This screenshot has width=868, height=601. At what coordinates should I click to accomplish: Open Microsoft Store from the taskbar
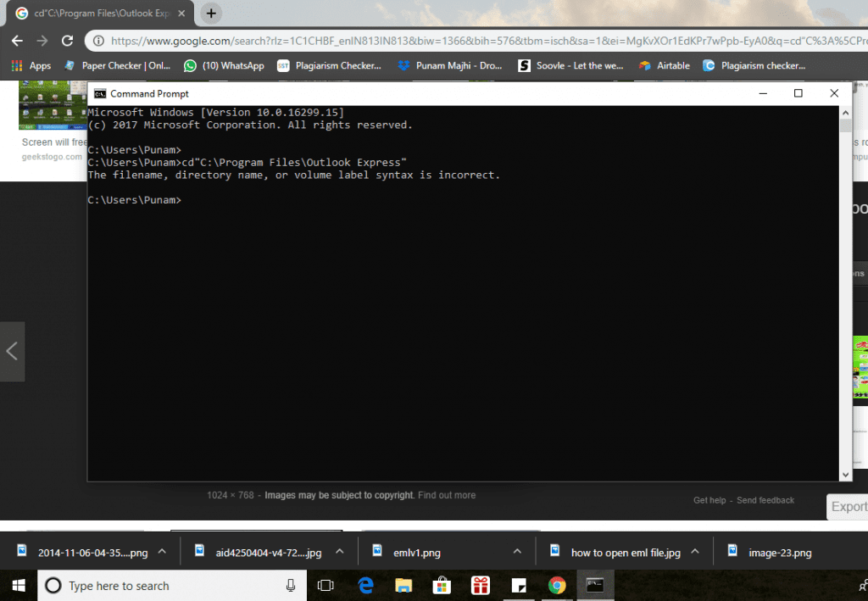pos(442,586)
